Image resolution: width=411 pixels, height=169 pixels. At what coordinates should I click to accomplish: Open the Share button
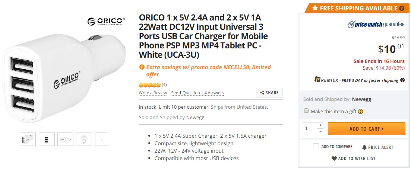click(269, 93)
